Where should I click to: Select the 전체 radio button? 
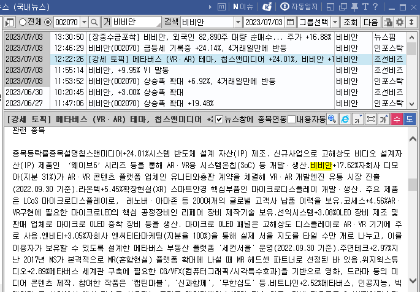(x=23, y=22)
